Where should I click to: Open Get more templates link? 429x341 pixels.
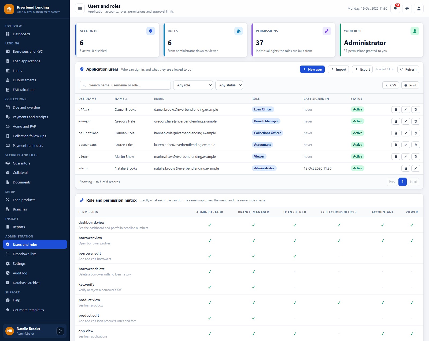[x=35, y=310]
